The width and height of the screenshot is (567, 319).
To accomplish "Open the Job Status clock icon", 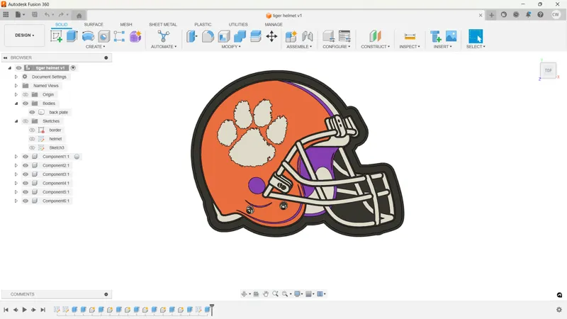I will tap(516, 14).
